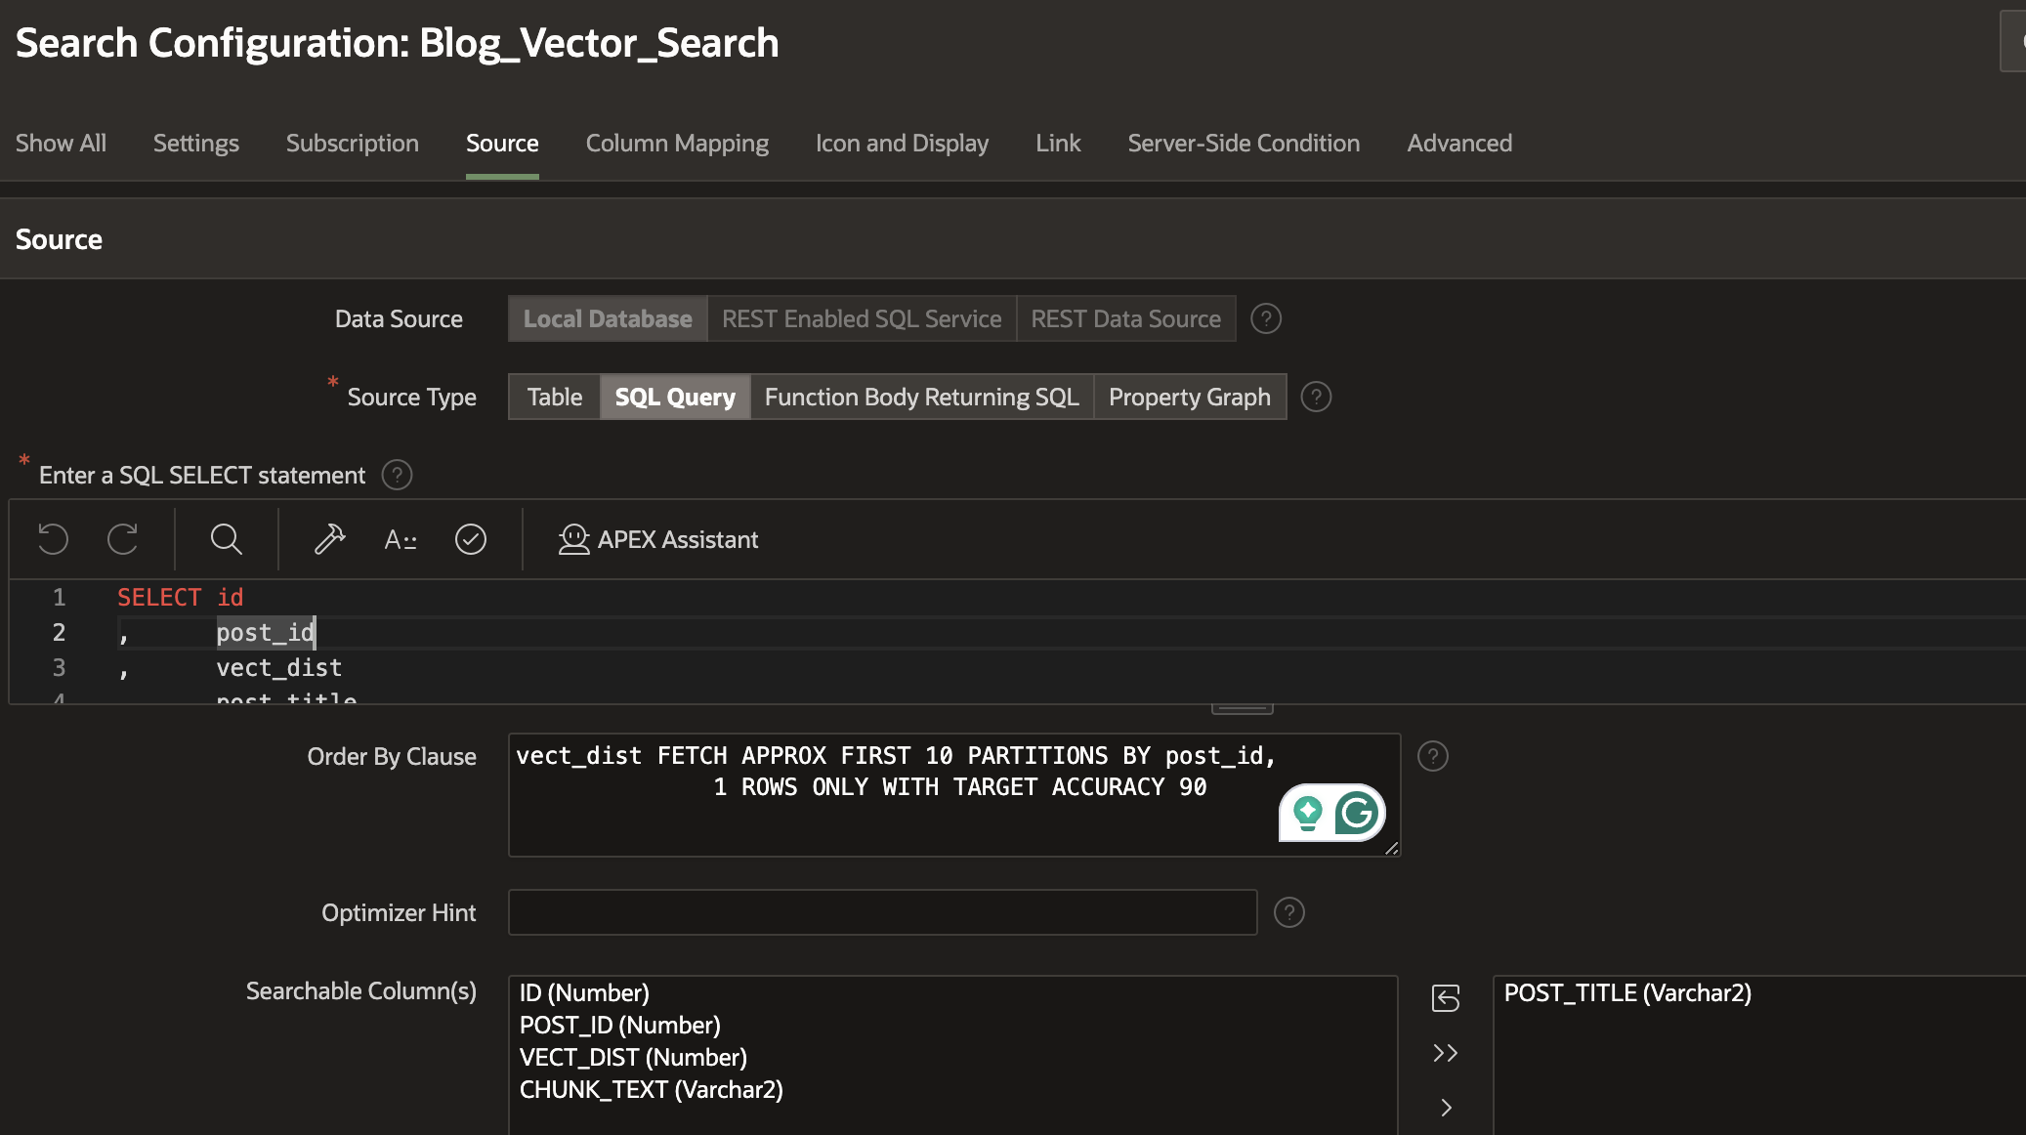Switch to the Column Mapping tab
Image resolution: width=2026 pixels, height=1135 pixels.
[678, 142]
